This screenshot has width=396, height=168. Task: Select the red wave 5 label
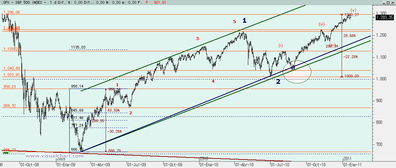point(234,22)
